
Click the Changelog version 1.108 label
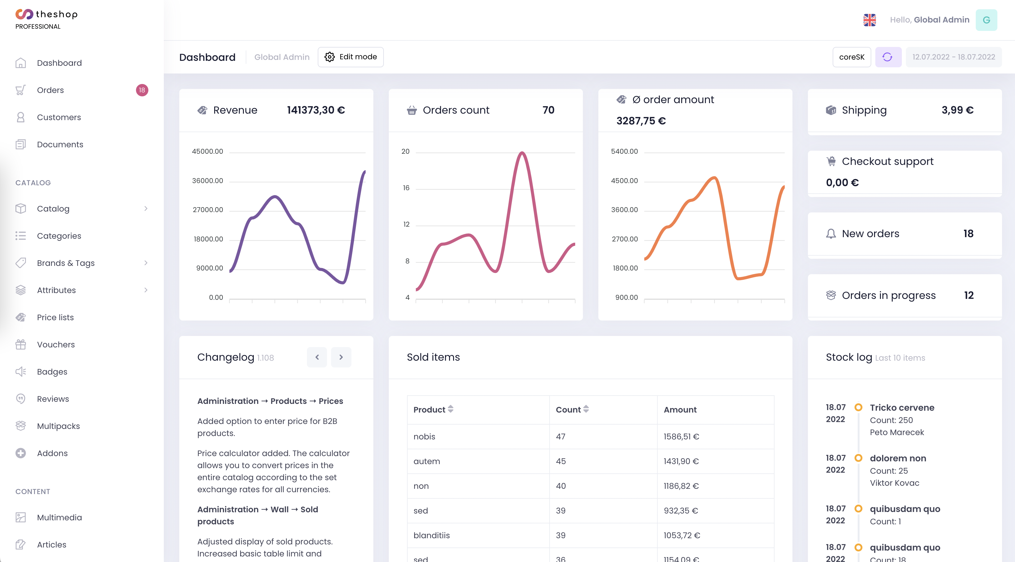[265, 358]
